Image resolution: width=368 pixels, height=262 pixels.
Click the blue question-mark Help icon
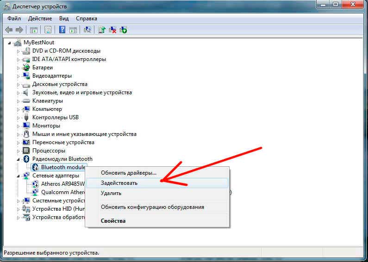pyautogui.click(x=62, y=30)
